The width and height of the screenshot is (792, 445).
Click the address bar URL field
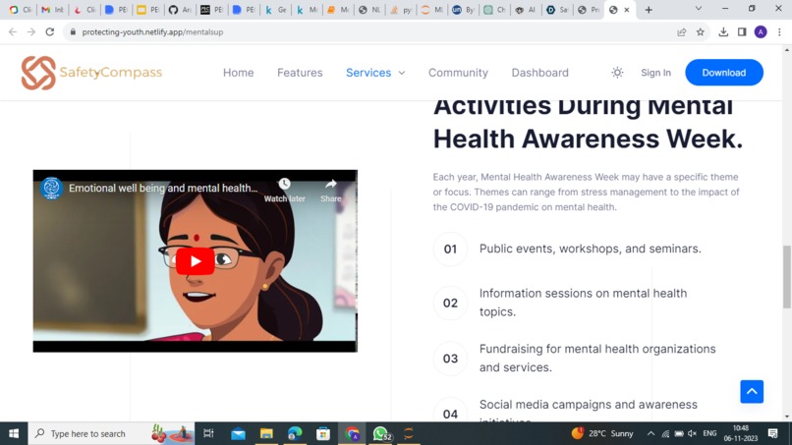point(373,31)
